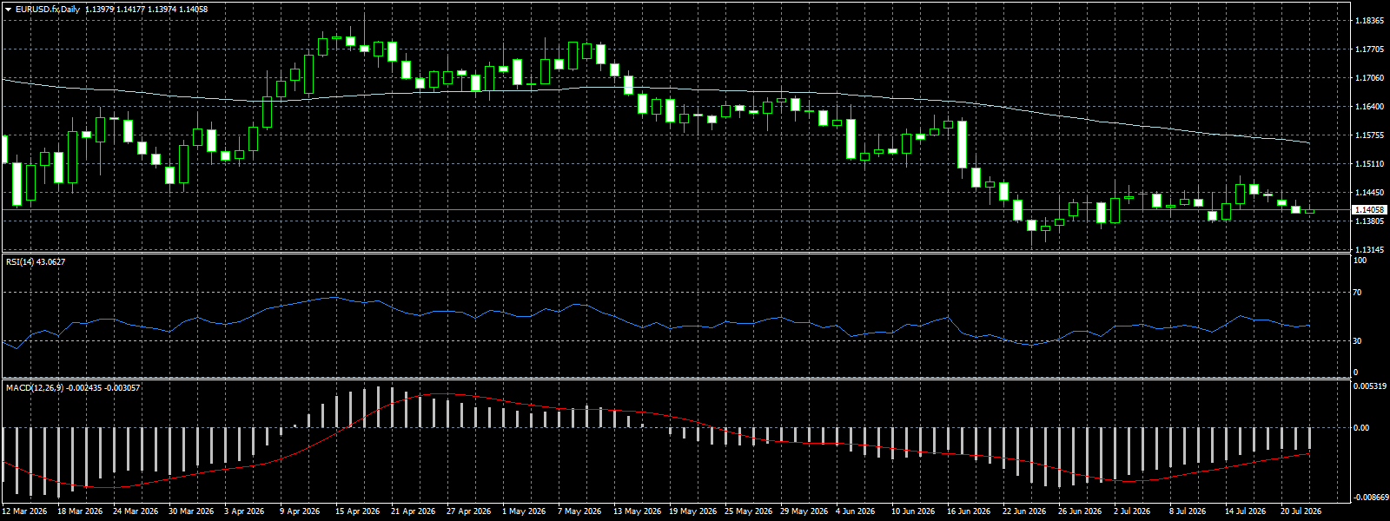The image size is (1390, 521).
Task: Click the 9 Apr 2026 date label
Action: (301, 511)
